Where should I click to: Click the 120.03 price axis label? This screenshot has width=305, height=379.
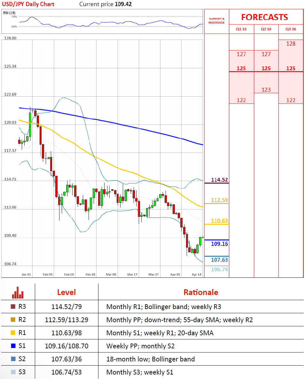(10, 123)
